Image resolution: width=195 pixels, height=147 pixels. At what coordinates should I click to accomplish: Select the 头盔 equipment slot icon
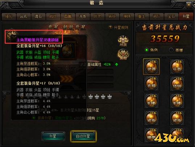click(177, 67)
